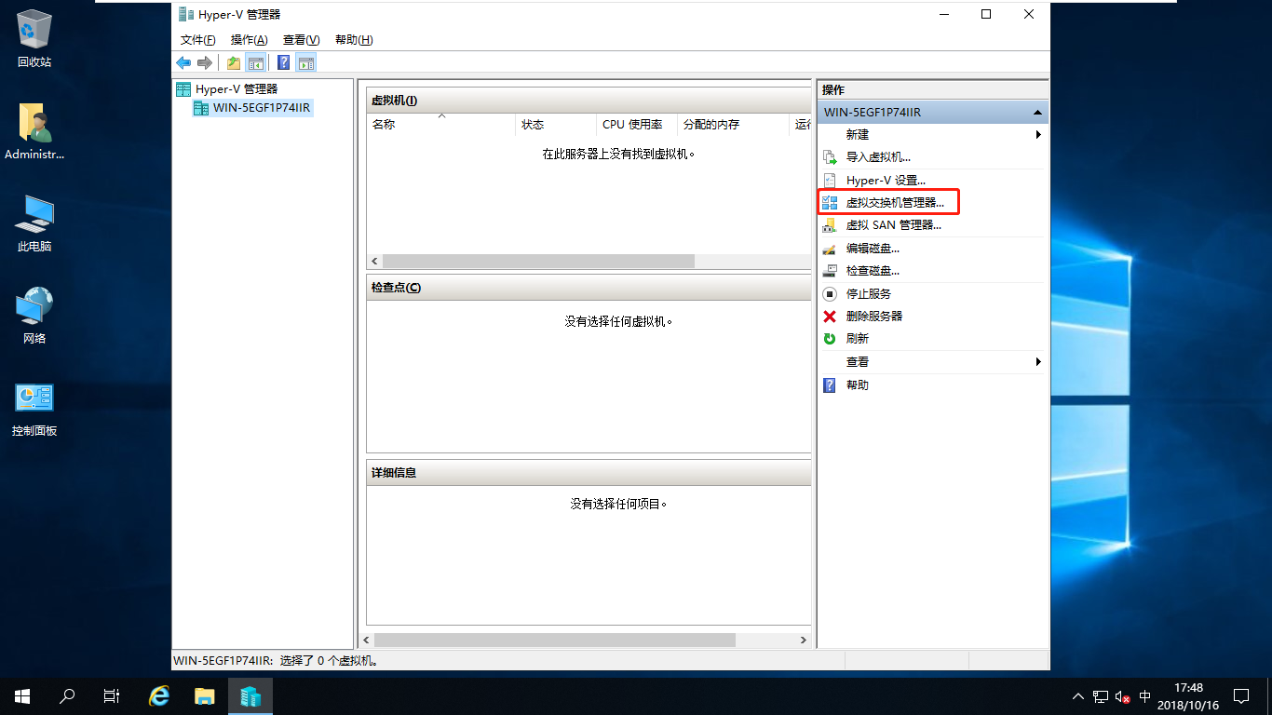The image size is (1272, 715).
Task: Click the up-one-level folder toolbar icon
Action: pyautogui.click(x=234, y=63)
